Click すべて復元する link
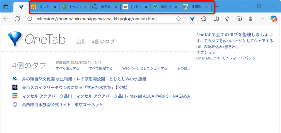281x133 pixels. (x=67, y=68)
